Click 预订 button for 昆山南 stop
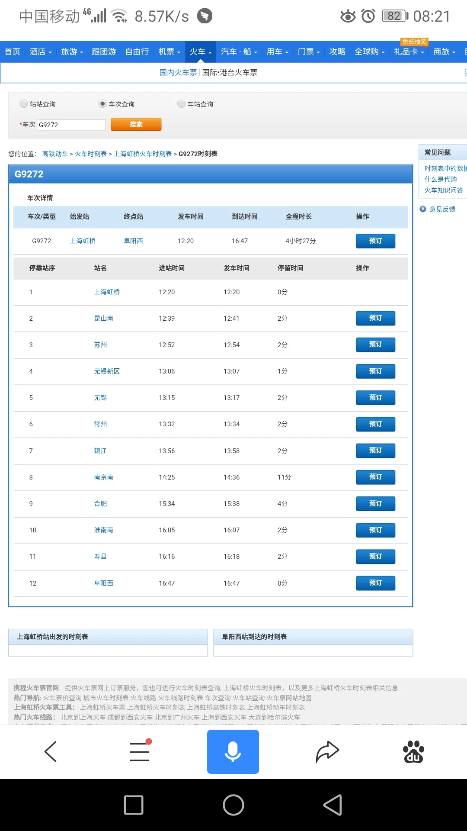Screen dimensions: 467x831 (x=375, y=318)
